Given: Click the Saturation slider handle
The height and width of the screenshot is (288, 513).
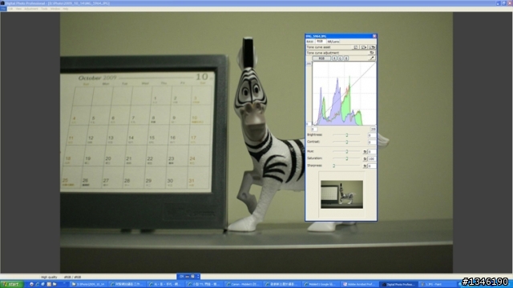Looking at the screenshot, I should tap(347, 158).
